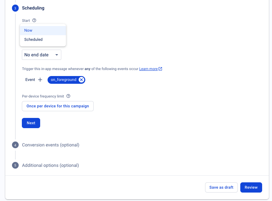Select the on_foreground event chip
This screenshot has height=201, width=272.
63,80
